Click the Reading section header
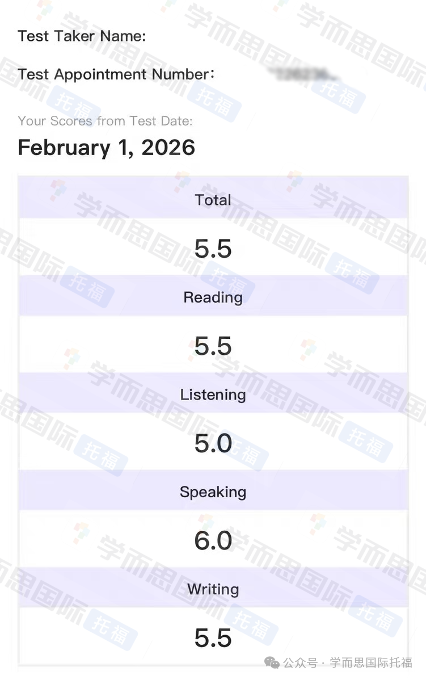 213,297
